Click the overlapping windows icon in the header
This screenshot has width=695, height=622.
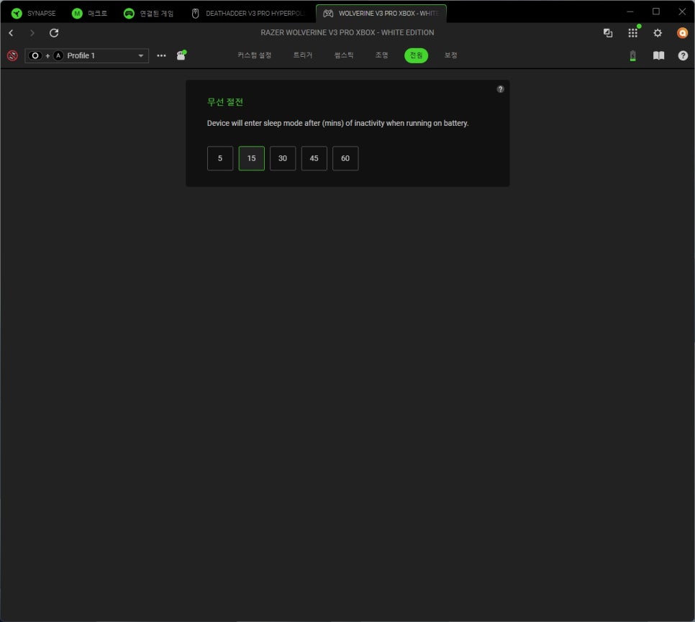click(608, 33)
